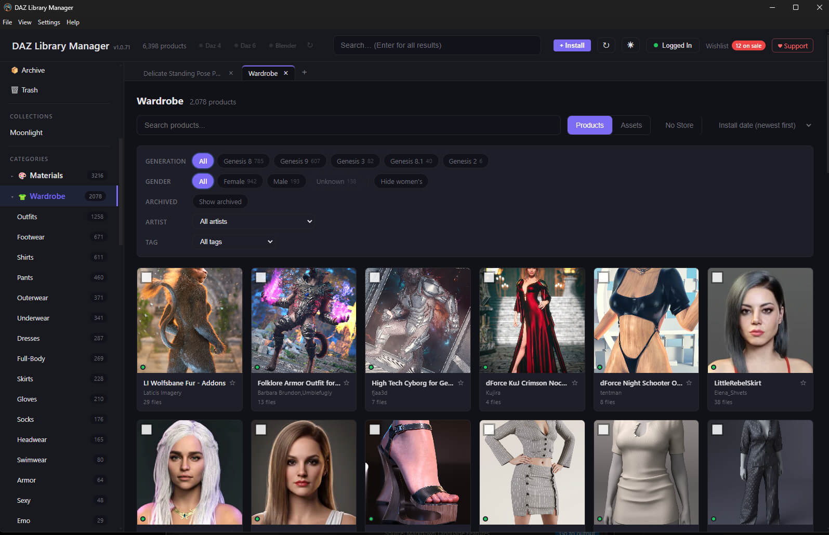829x535 pixels.
Task: Click the + Install button
Action: pyautogui.click(x=572, y=45)
